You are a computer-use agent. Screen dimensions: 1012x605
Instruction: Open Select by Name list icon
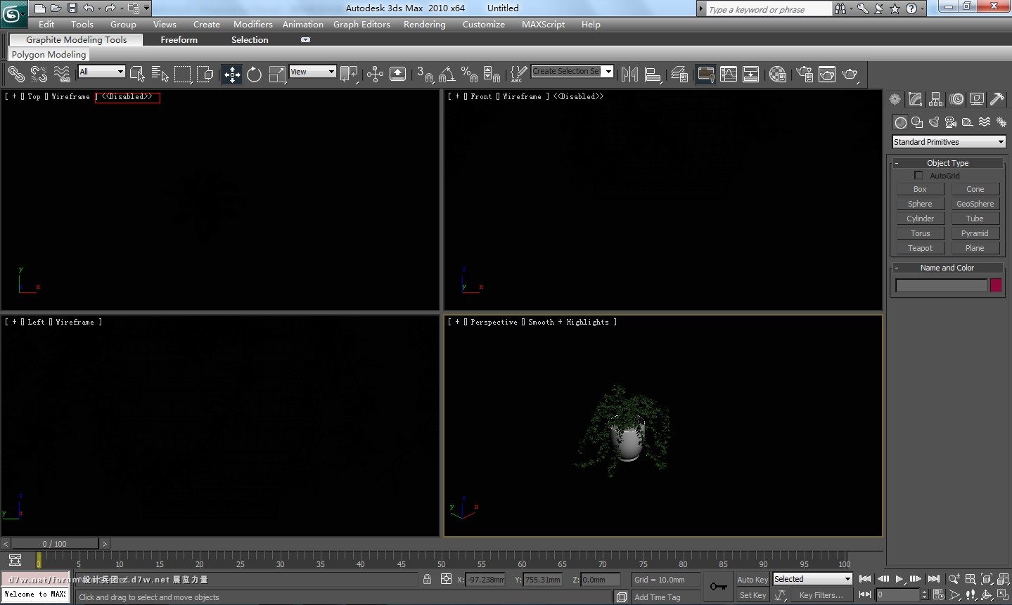[x=160, y=74]
